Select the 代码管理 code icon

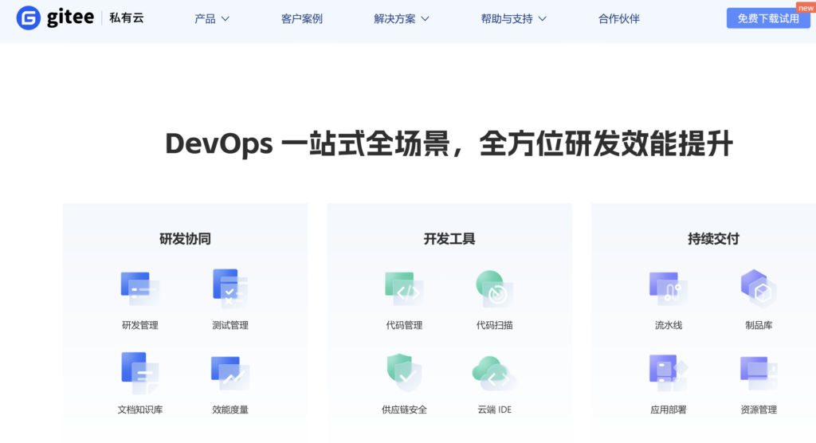[x=404, y=288]
